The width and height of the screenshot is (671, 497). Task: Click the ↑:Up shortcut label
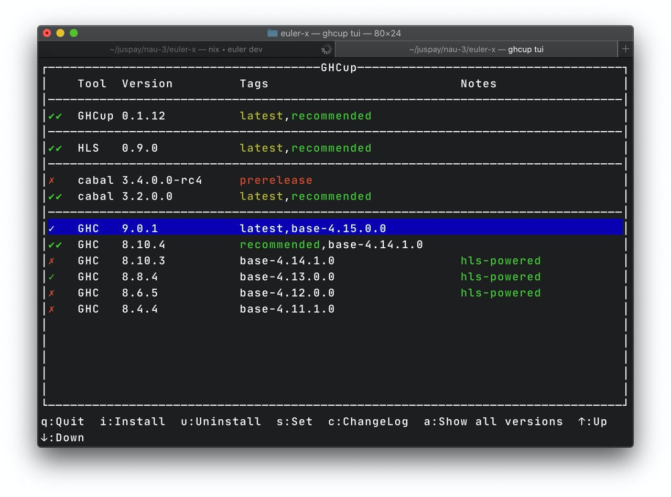pyautogui.click(x=592, y=422)
